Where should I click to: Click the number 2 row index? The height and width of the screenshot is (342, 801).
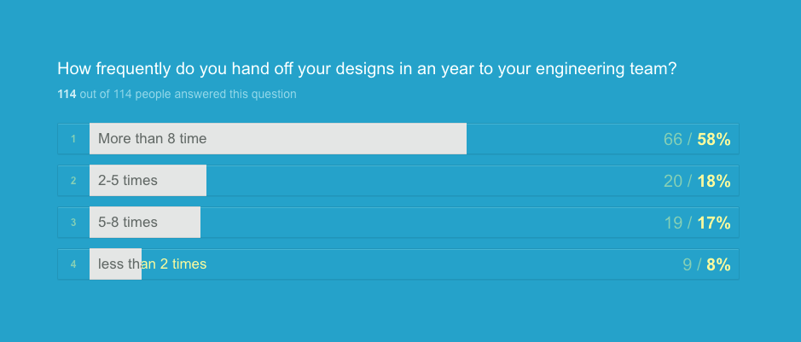coord(73,181)
